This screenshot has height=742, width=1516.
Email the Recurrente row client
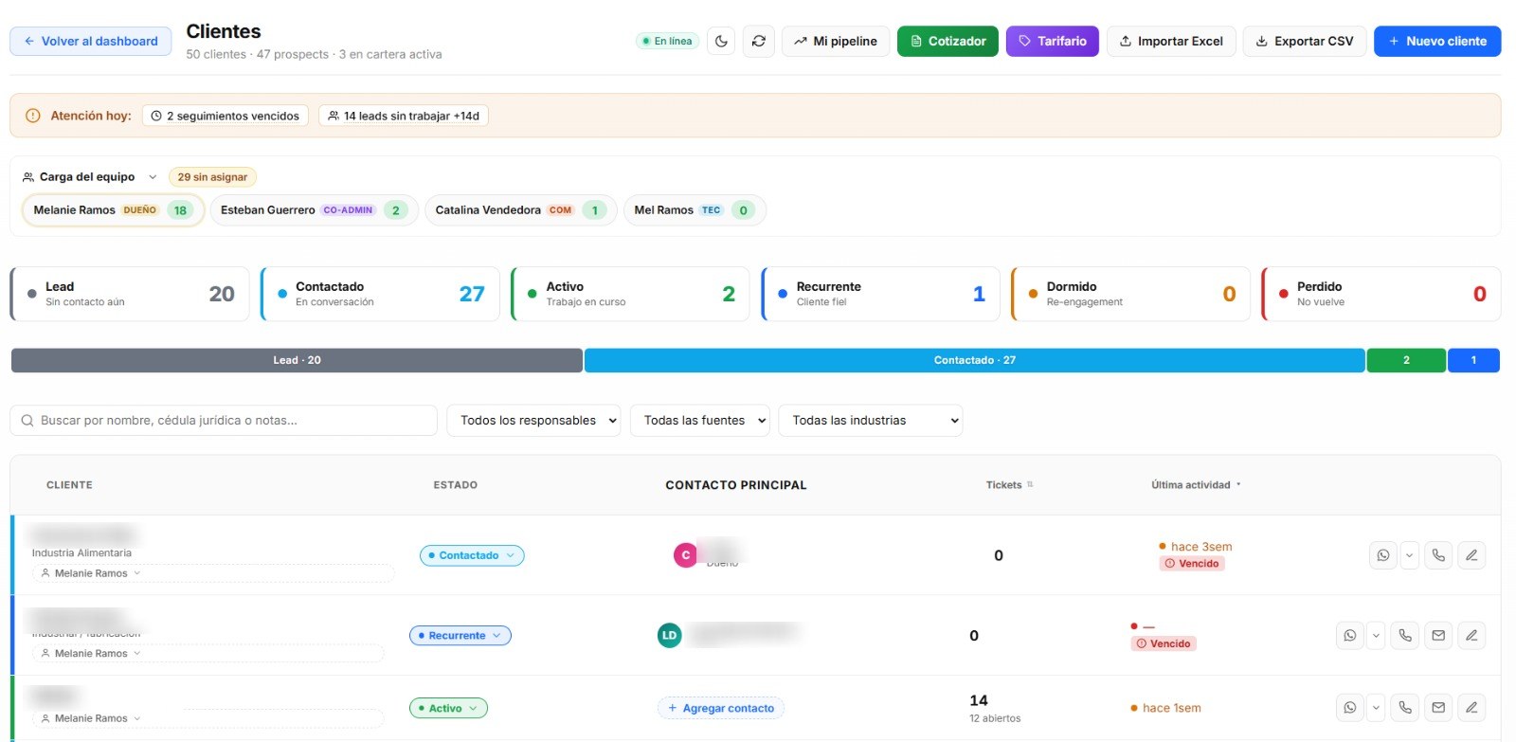coord(1438,635)
